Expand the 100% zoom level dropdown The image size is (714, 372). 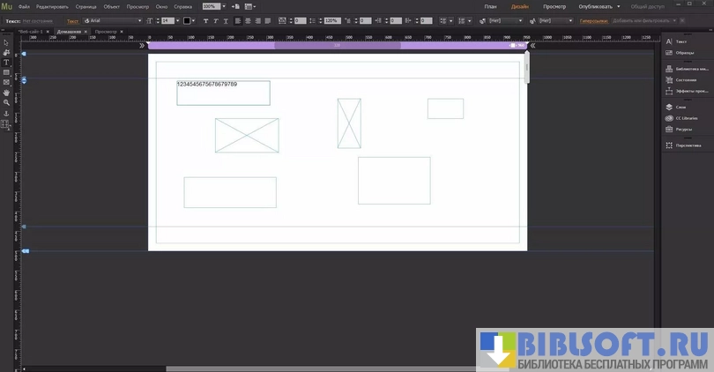point(223,6)
